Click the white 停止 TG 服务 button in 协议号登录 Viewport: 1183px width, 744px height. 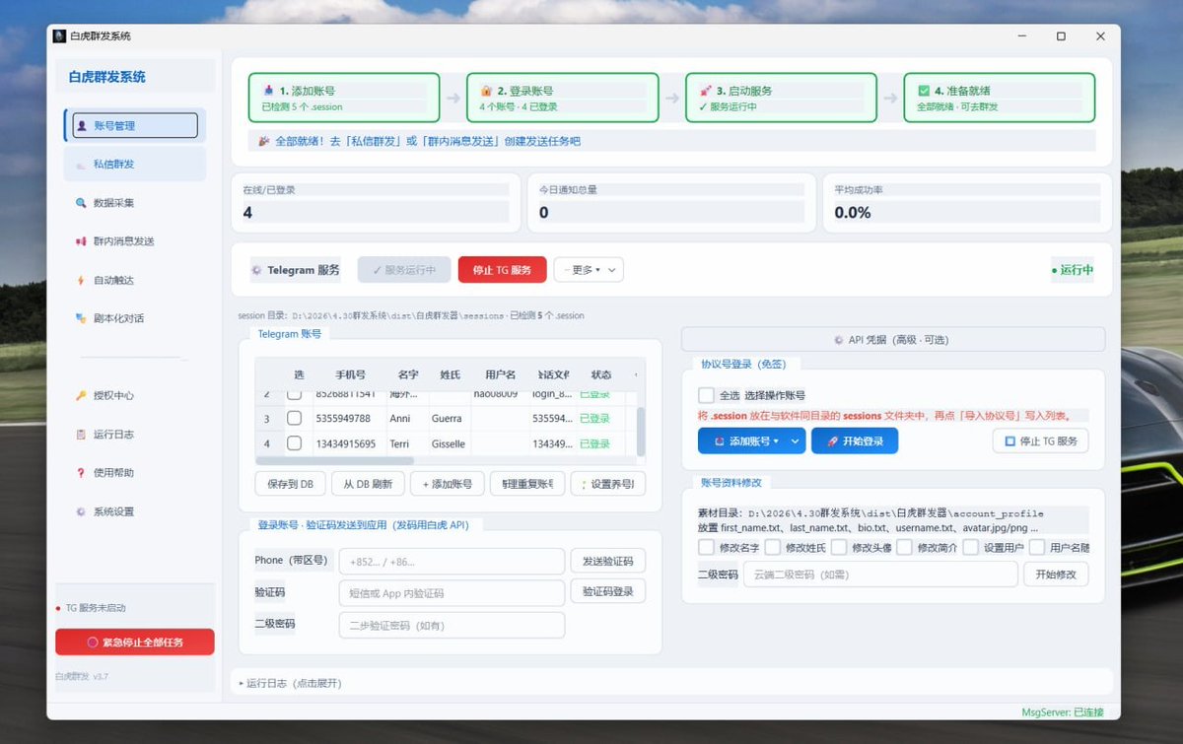[x=1041, y=440]
